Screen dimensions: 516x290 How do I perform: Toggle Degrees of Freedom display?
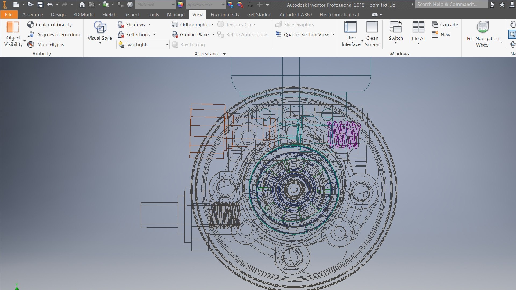point(54,34)
